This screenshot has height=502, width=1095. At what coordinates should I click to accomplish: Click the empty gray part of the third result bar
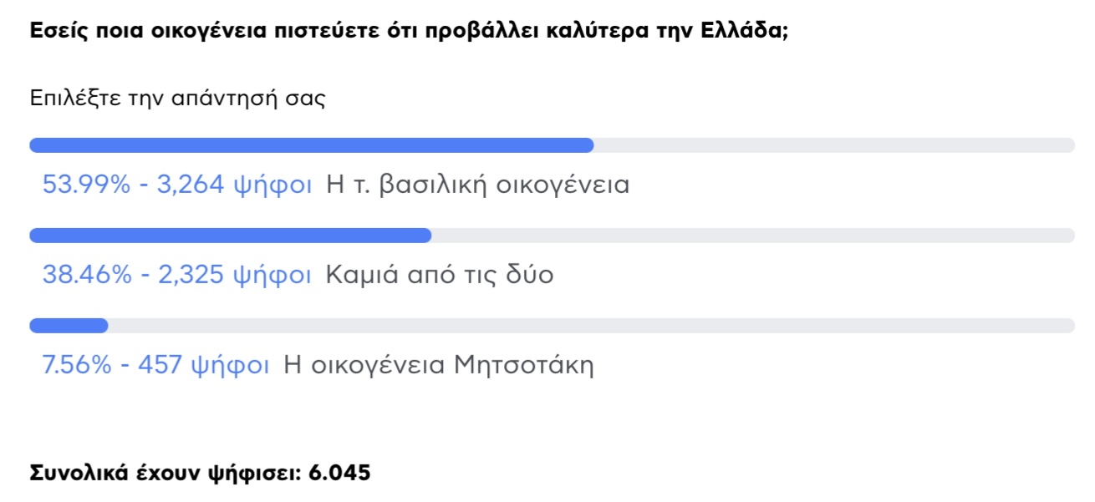tap(590, 326)
